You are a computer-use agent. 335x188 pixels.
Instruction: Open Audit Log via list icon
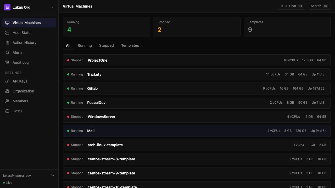click(x=7, y=62)
